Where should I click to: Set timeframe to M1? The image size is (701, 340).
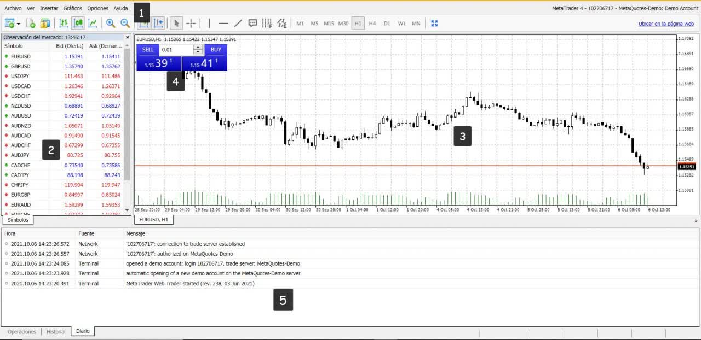click(x=300, y=23)
